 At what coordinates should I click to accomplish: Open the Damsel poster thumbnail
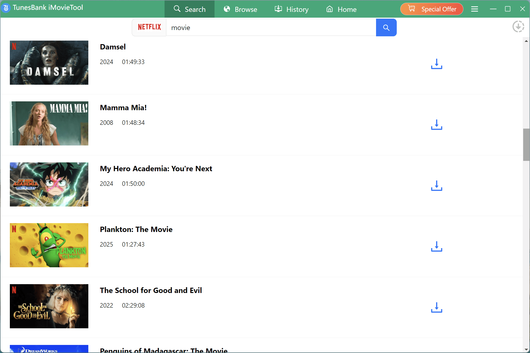click(x=49, y=63)
